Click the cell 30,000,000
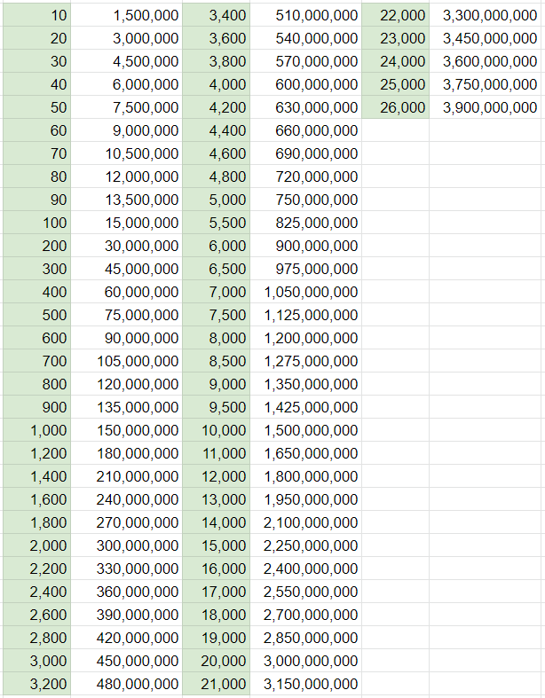Image resolution: width=545 pixels, height=698 pixels. click(127, 246)
